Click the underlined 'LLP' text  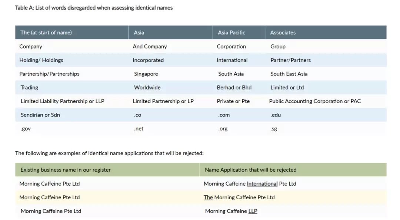[x=253, y=211]
